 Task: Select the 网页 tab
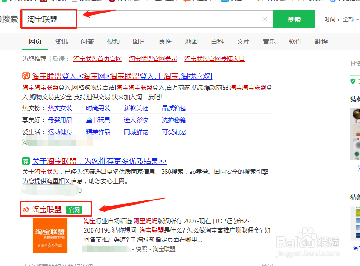pyautogui.click(x=35, y=41)
